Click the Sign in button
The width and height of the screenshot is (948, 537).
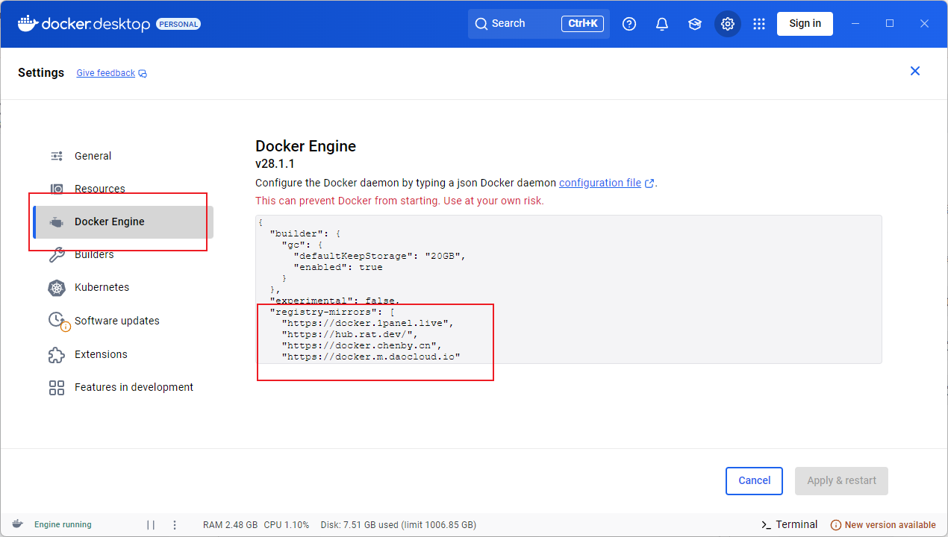[x=805, y=23]
